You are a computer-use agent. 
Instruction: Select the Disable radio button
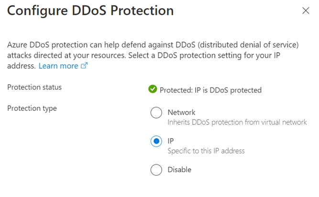point(156,170)
